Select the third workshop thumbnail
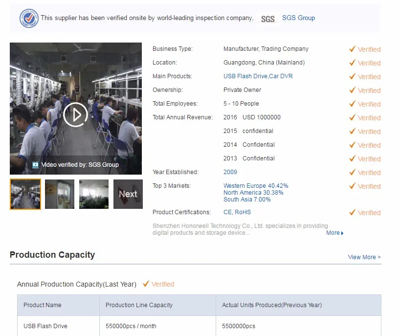This screenshot has width=401, height=336. 94,194
